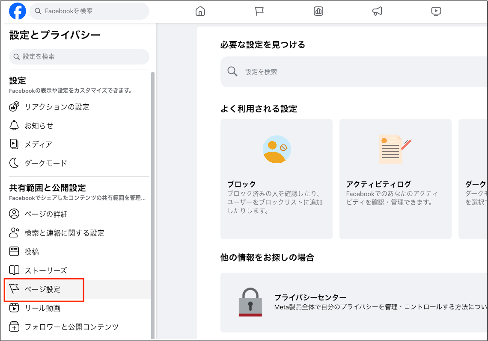The height and width of the screenshot is (341, 488).
Task: Go to Home via the house icon
Action: 200,11
